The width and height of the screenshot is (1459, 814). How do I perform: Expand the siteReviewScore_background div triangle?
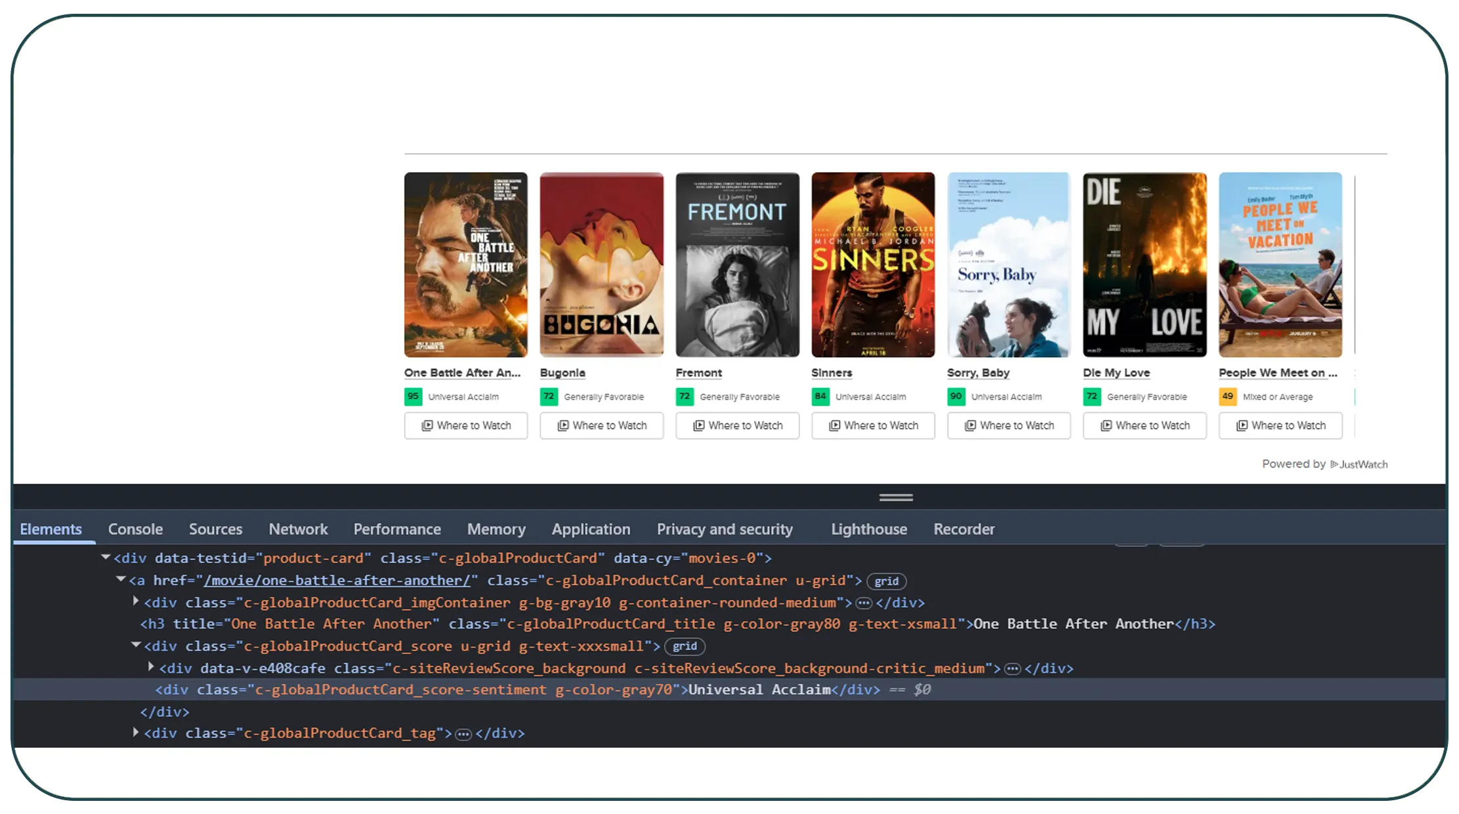tap(150, 668)
